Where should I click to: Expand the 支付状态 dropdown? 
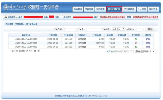141,29
